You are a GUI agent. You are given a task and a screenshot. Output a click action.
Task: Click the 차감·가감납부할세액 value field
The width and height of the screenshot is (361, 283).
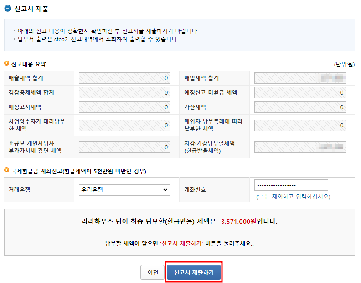click(300, 147)
